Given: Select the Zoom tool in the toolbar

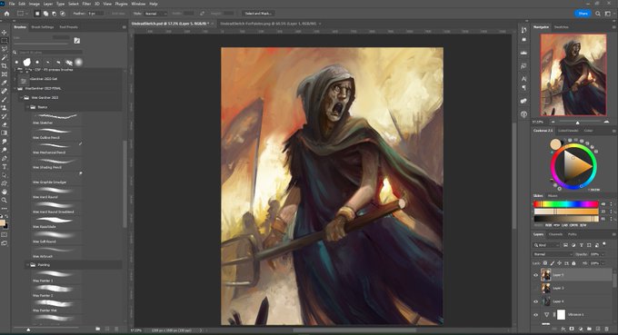Looking at the screenshot, I should coord(5,200).
